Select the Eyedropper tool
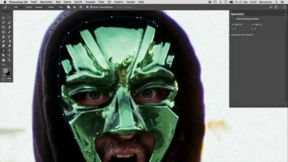The image size is (288, 162). [x=9, y=27]
